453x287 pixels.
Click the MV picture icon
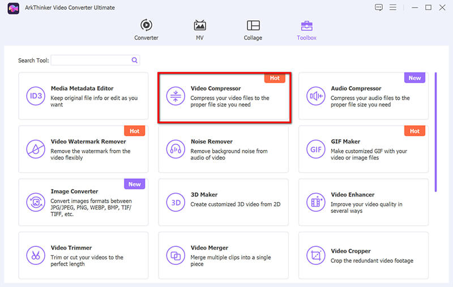[x=200, y=25]
